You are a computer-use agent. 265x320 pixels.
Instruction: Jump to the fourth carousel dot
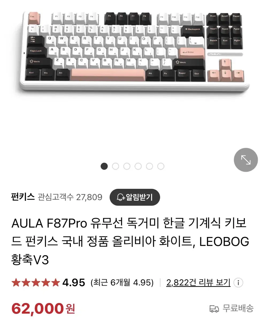point(138,166)
